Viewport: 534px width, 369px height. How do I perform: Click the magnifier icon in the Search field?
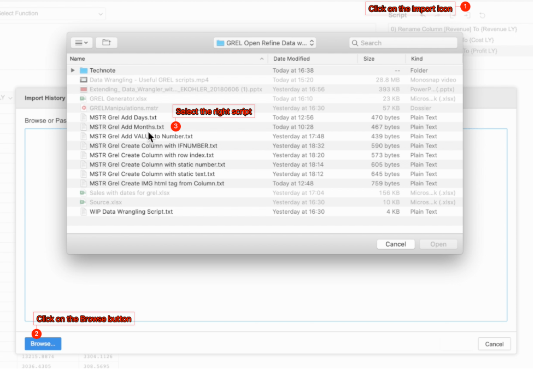coord(355,43)
